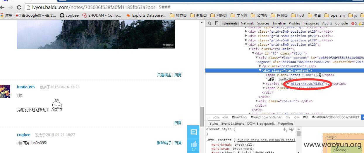The height and width of the screenshot is (153, 364).
Task: Click the blue comment bubble icon
Action: click(x=194, y=132)
